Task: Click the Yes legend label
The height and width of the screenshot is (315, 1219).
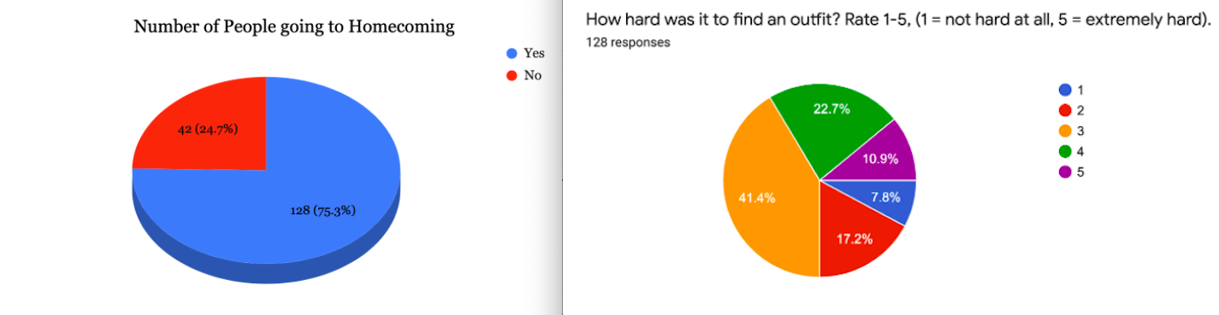Action: pos(534,54)
